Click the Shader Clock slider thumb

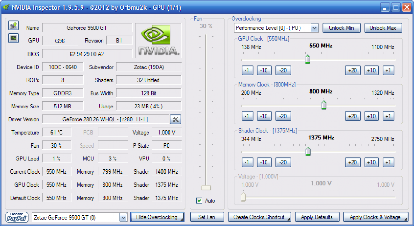308,151
